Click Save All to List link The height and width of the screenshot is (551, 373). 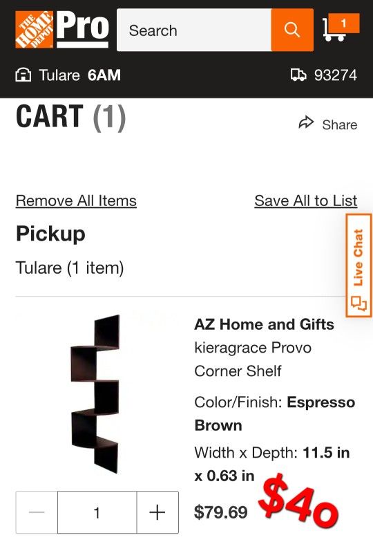(306, 201)
